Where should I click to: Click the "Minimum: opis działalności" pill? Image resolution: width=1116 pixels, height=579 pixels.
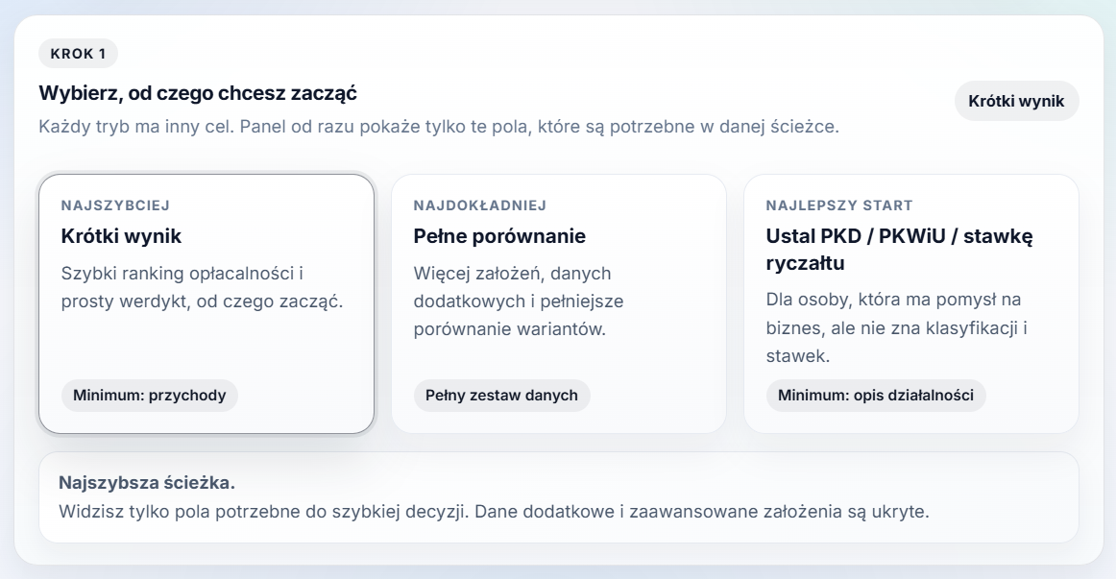875,395
